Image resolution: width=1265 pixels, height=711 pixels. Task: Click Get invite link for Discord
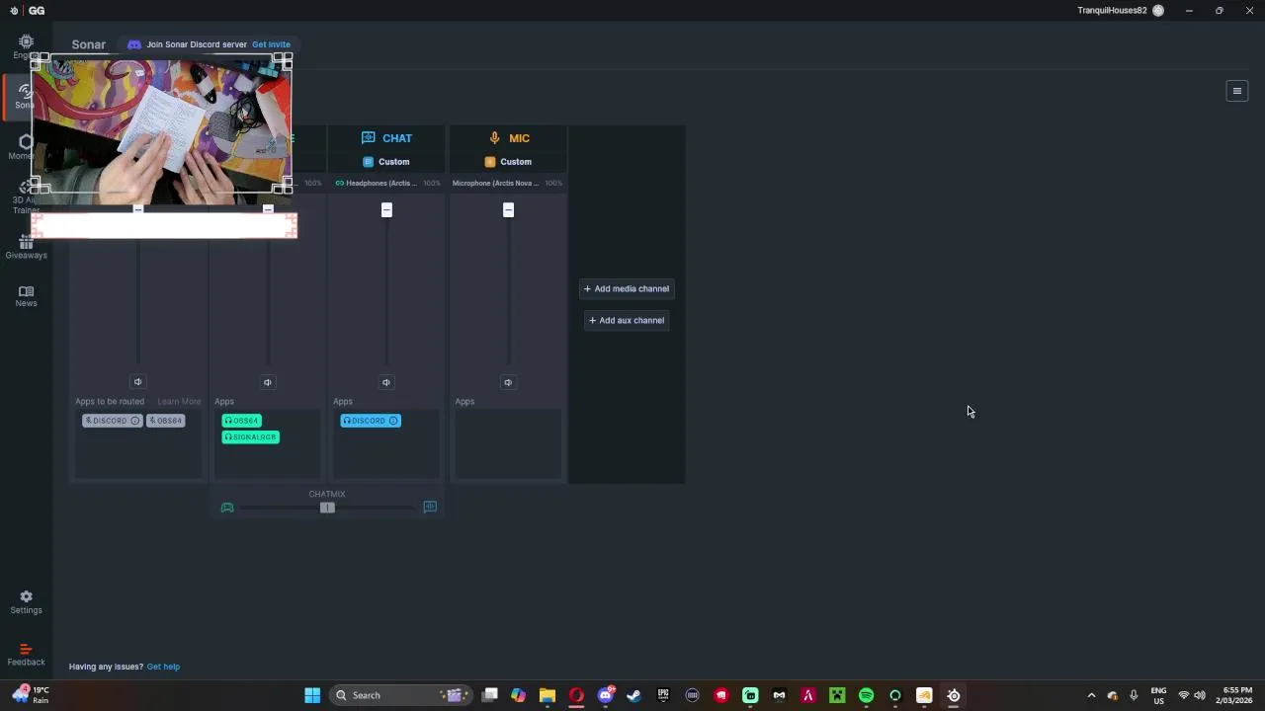coord(271,44)
